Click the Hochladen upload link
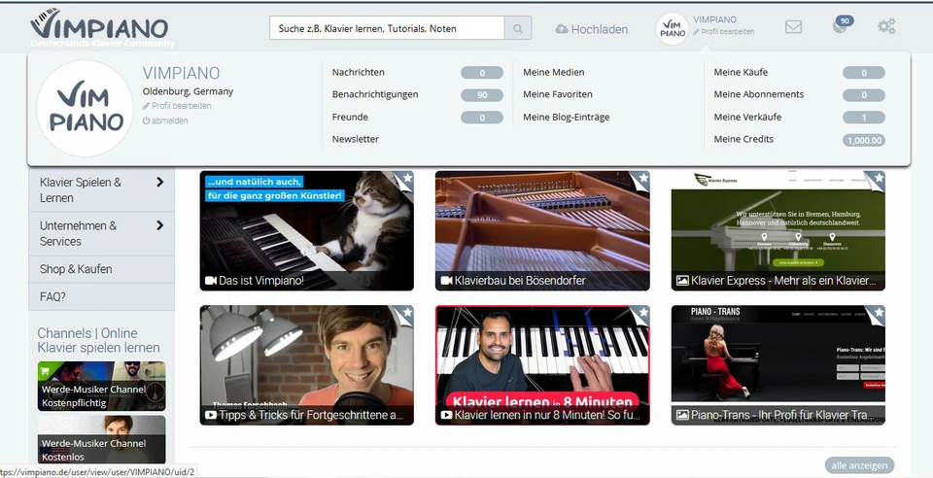The width and height of the screenshot is (933, 478). 592,29
